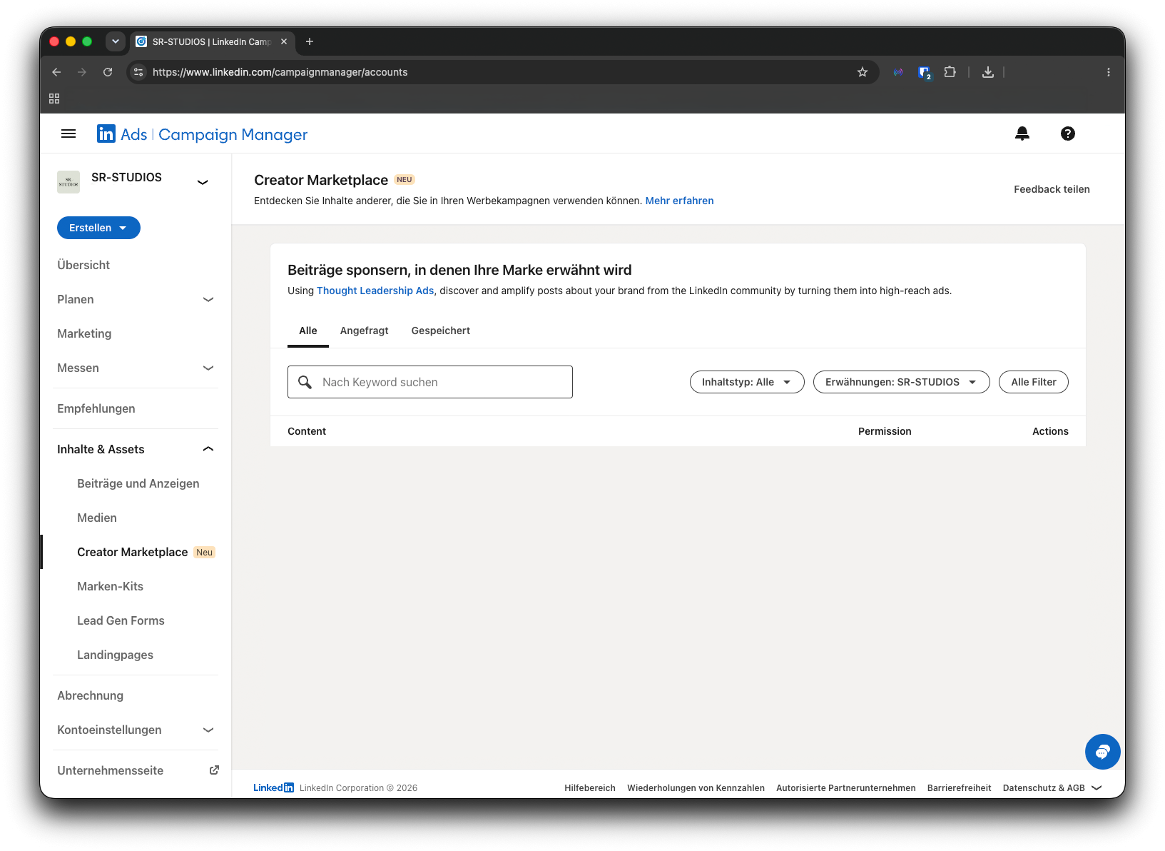Image resolution: width=1165 pixels, height=851 pixels.
Task: Click the browser address bar URL
Action: tap(280, 72)
